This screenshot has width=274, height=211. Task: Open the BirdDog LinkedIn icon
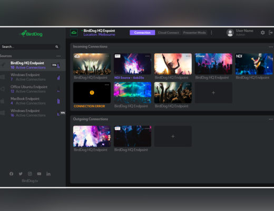pos(48,174)
